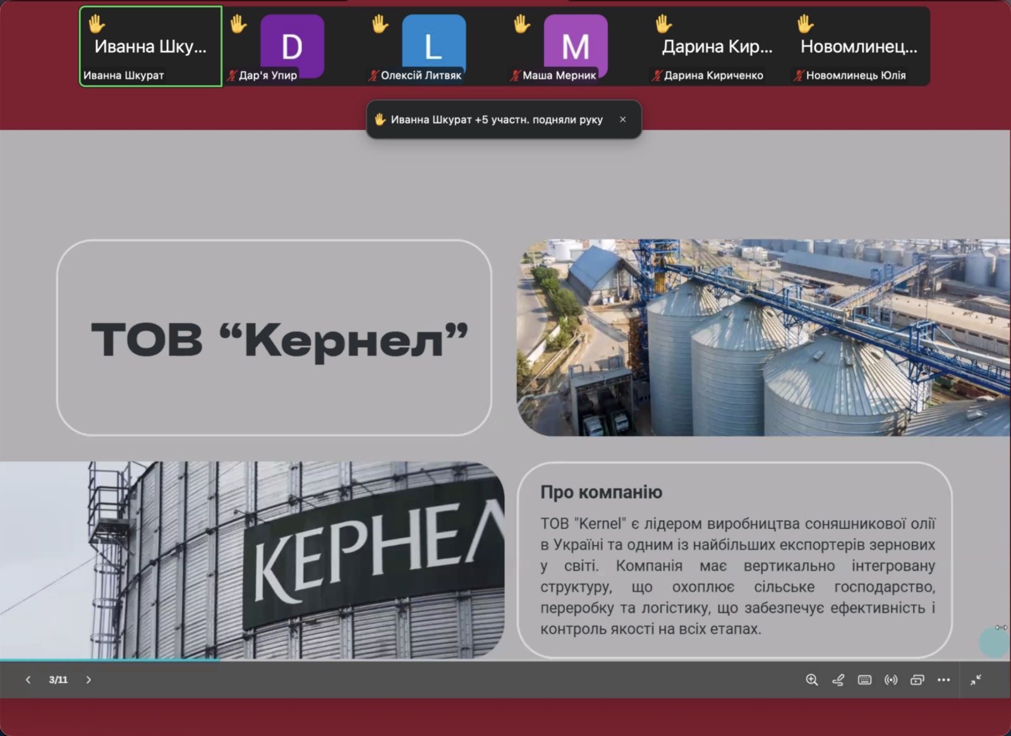1011x736 pixels.
Task: Show keyboard shortcuts icon
Action: point(864,680)
